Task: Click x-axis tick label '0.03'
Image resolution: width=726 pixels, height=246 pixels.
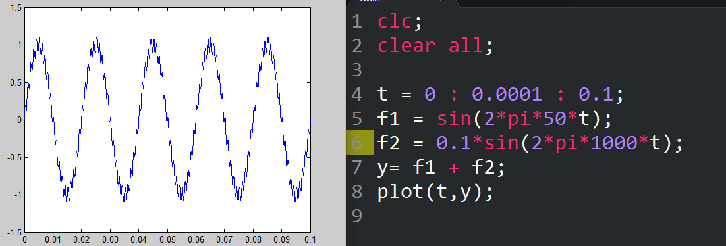Action: (110, 241)
